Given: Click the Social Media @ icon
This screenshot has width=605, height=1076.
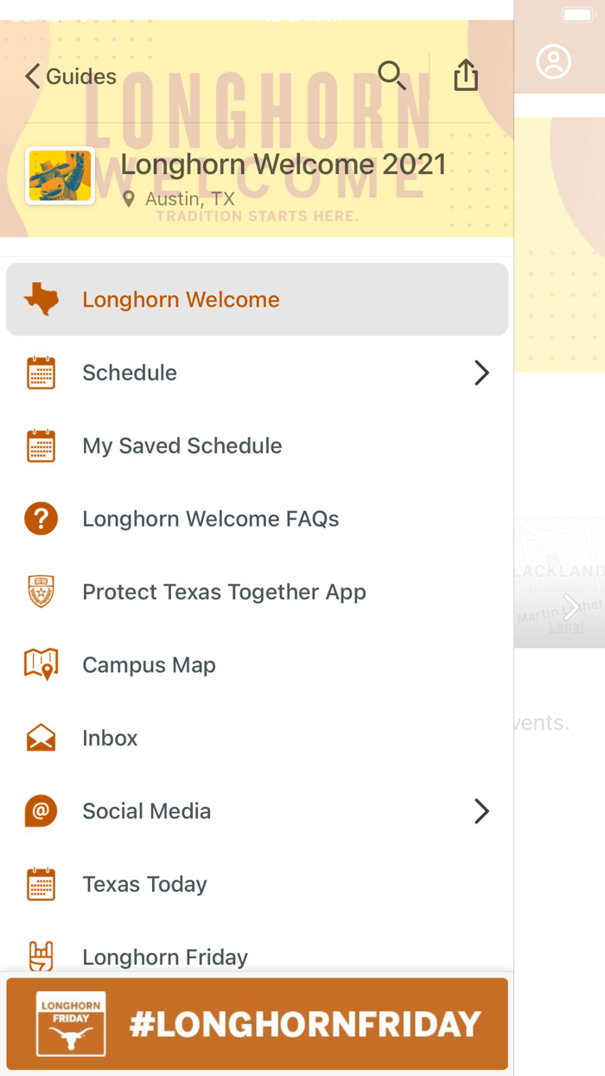Looking at the screenshot, I should (x=40, y=810).
